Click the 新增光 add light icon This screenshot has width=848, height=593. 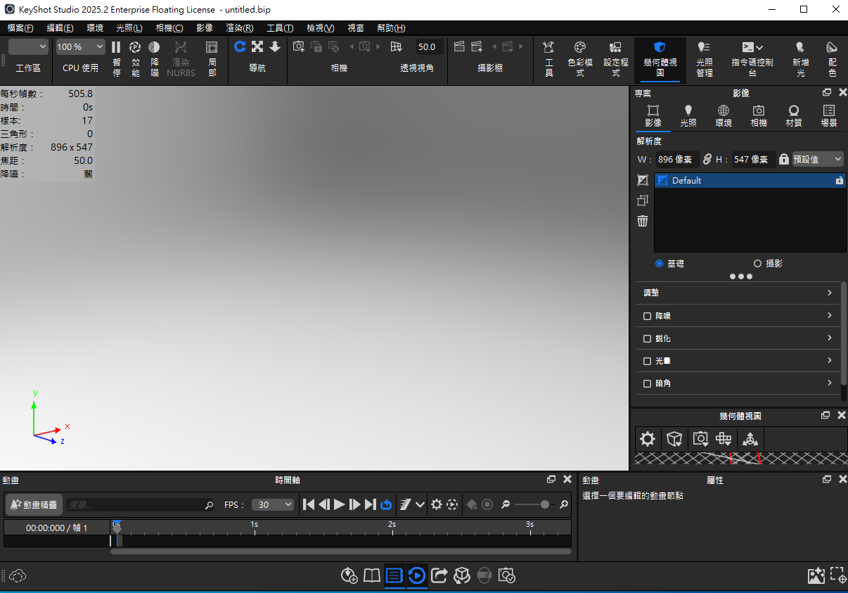coord(800,47)
